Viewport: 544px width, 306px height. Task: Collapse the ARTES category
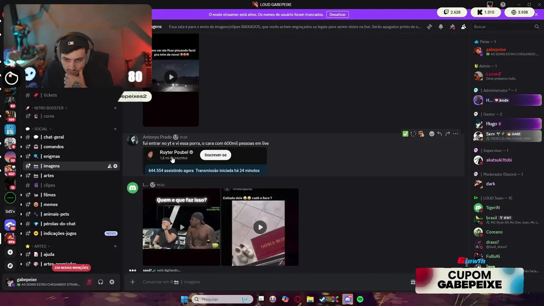pyautogui.click(x=41, y=246)
